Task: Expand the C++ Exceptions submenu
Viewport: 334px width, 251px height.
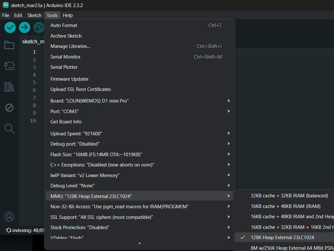Action: click(140, 165)
